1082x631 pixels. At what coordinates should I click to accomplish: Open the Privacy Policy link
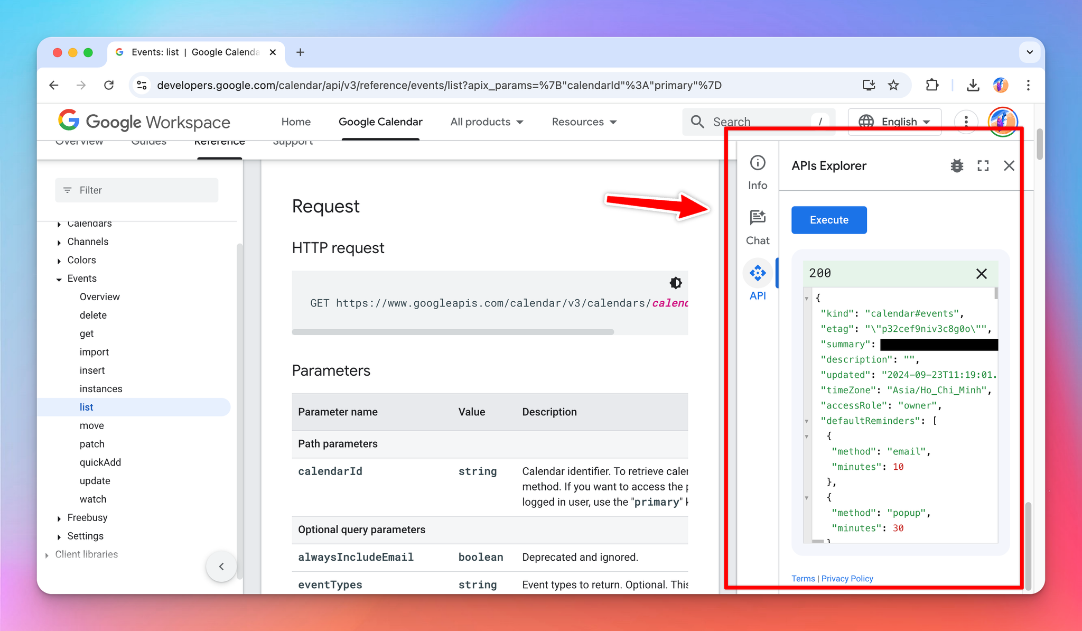click(847, 579)
